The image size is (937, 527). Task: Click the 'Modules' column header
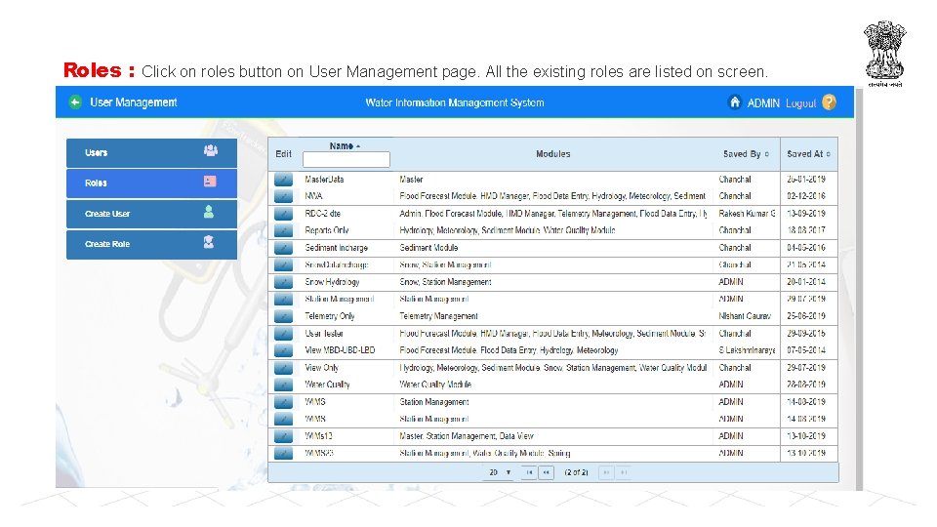tap(552, 154)
